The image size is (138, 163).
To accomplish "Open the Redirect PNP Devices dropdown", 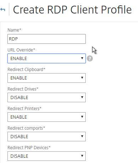I will coord(47,156).
